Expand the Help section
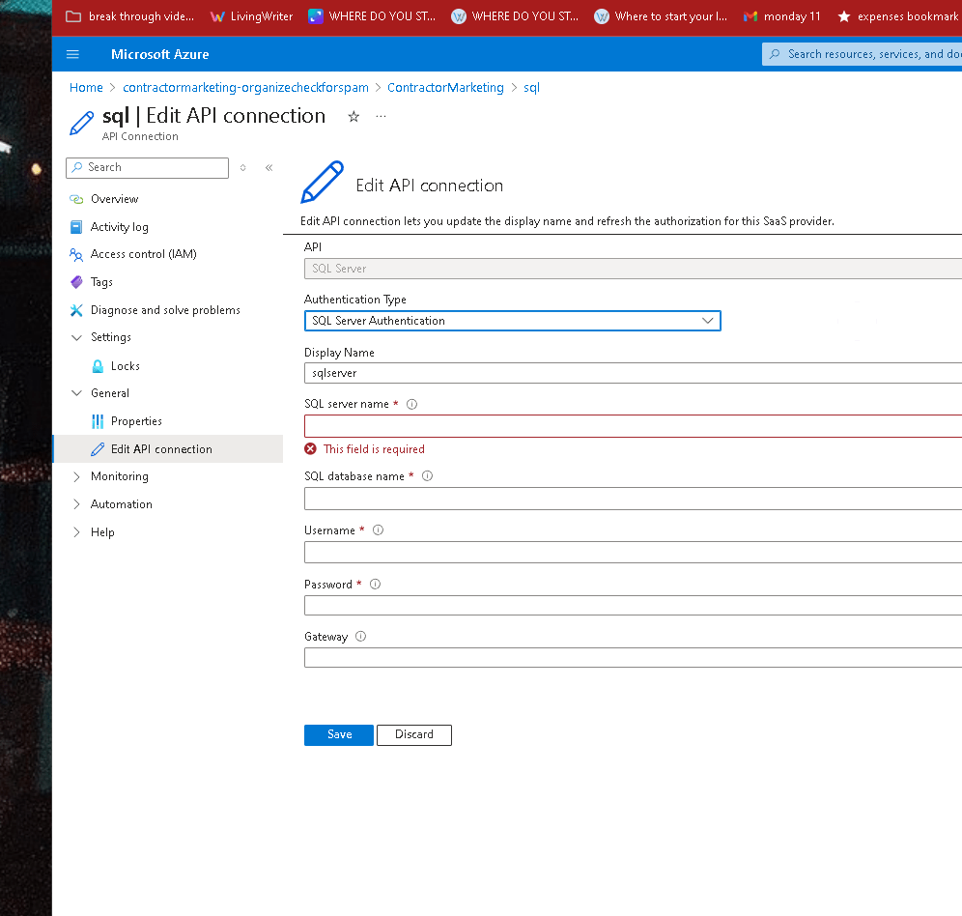The image size is (962, 916). (x=76, y=532)
